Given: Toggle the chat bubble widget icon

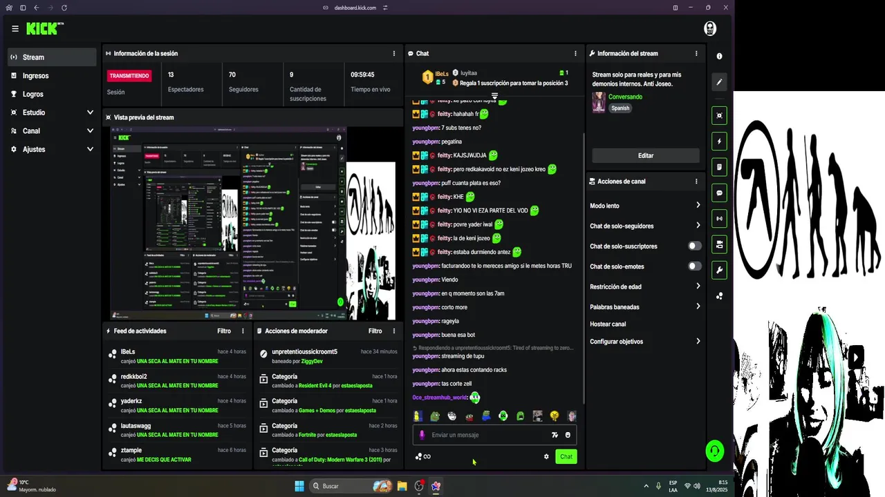Looking at the screenshot, I should [720, 193].
